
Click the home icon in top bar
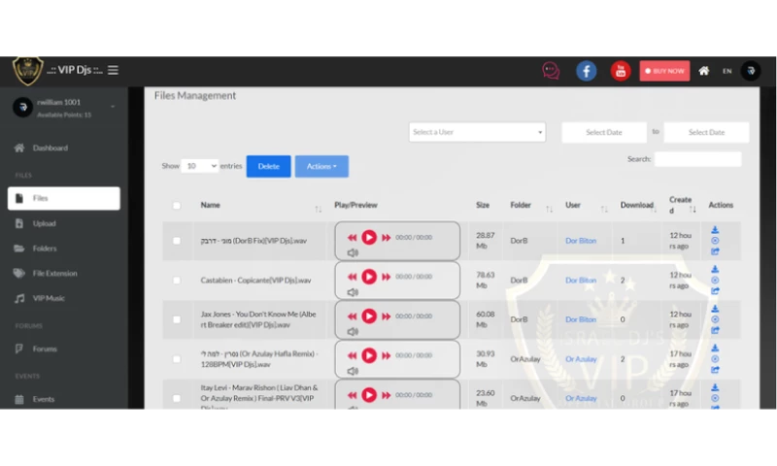click(x=703, y=71)
